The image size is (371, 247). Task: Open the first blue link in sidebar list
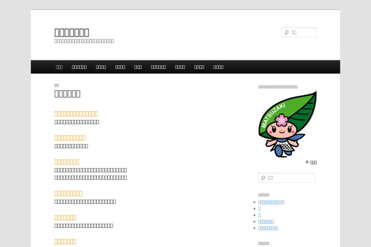pos(271,203)
